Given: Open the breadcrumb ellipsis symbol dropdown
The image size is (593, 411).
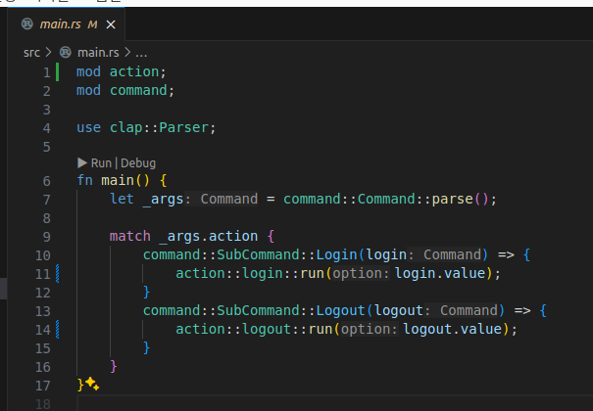Looking at the screenshot, I should pos(141,52).
